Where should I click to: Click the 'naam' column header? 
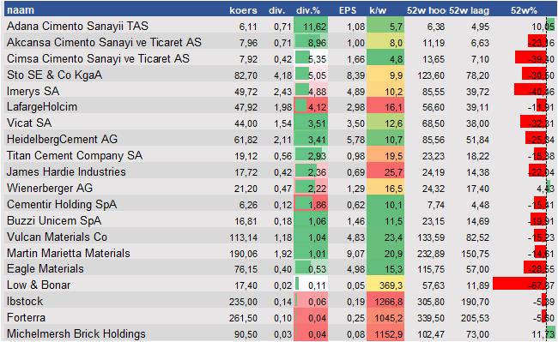[21, 10]
